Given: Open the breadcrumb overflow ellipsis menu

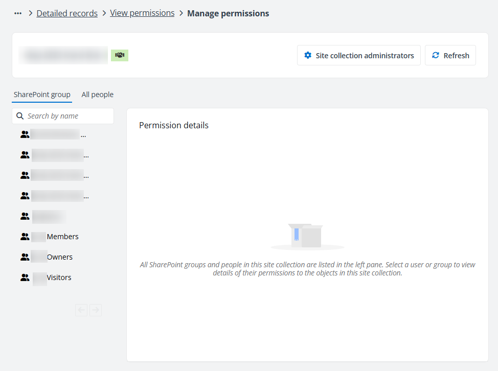Looking at the screenshot, I should (x=17, y=13).
